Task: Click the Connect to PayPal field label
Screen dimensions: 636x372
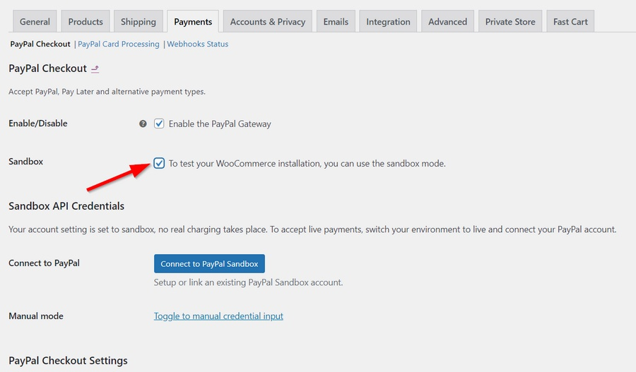Action: tap(45, 263)
